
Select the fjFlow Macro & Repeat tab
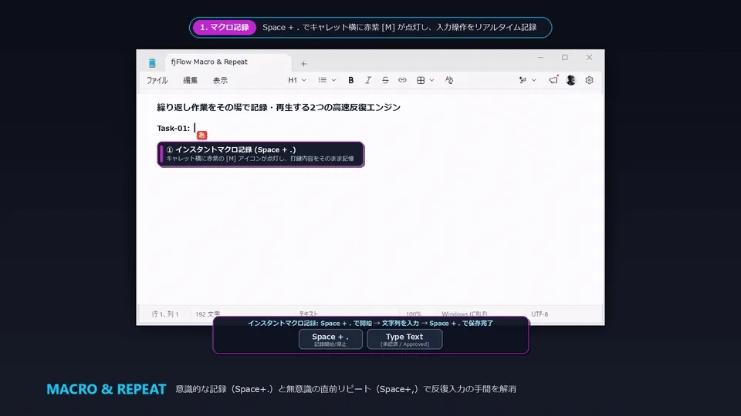point(228,62)
